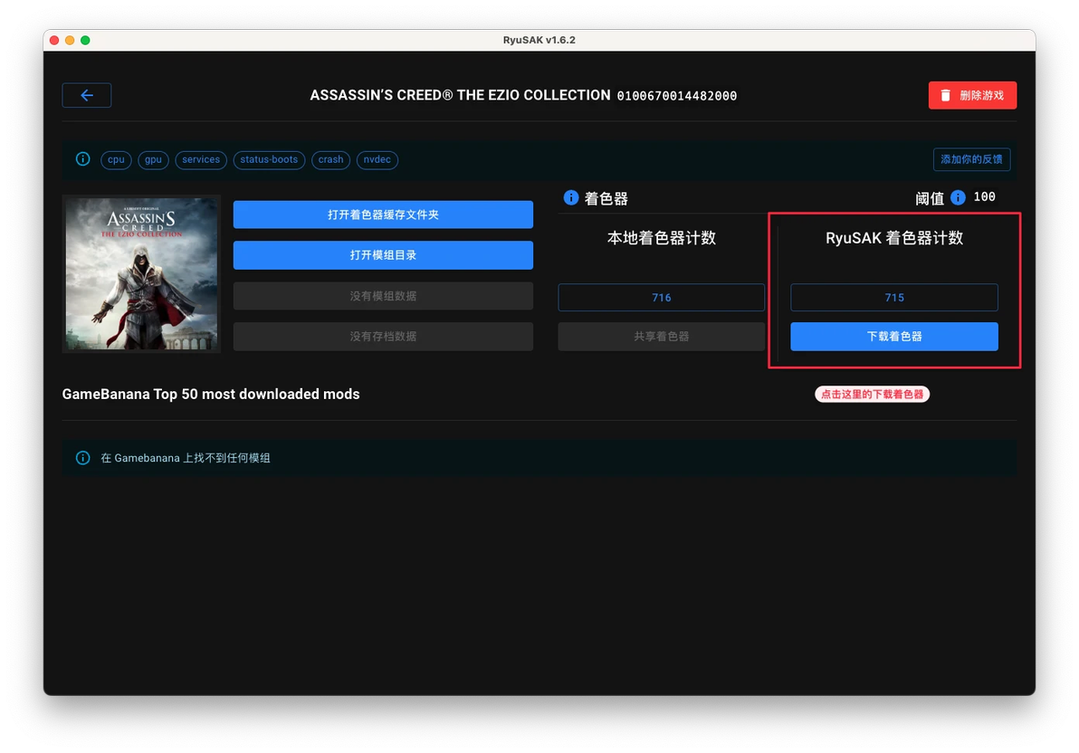Click 下载着色器 to download shaders
The image size is (1079, 753).
tap(894, 337)
